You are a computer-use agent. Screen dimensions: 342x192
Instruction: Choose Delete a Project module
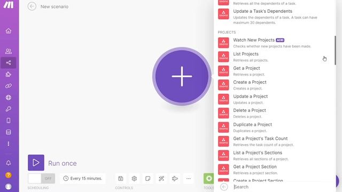click(x=274, y=113)
